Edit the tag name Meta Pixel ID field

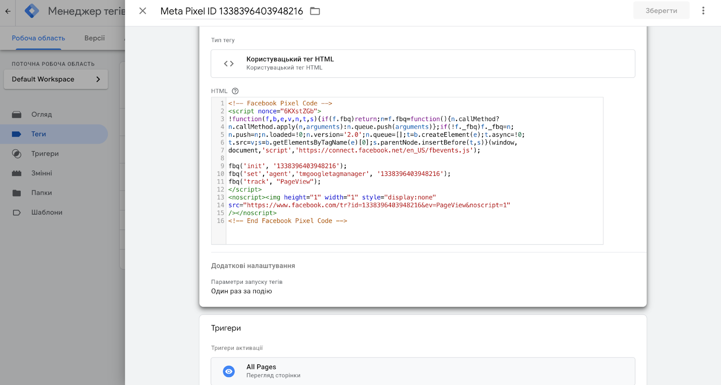click(232, 11)
